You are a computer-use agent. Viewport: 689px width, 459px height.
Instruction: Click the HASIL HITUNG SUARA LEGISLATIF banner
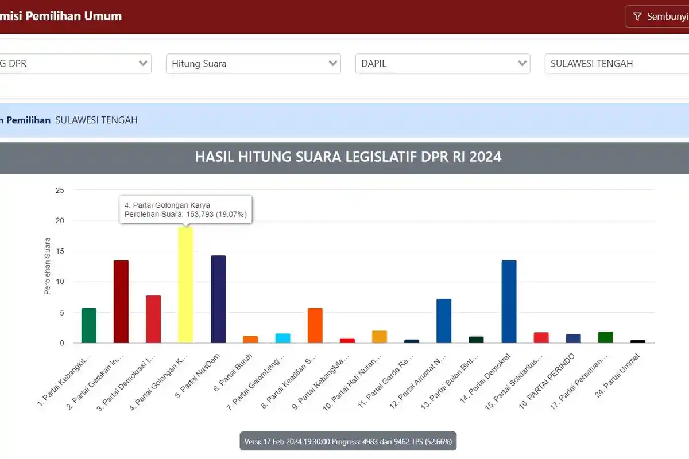click(348, 157)
